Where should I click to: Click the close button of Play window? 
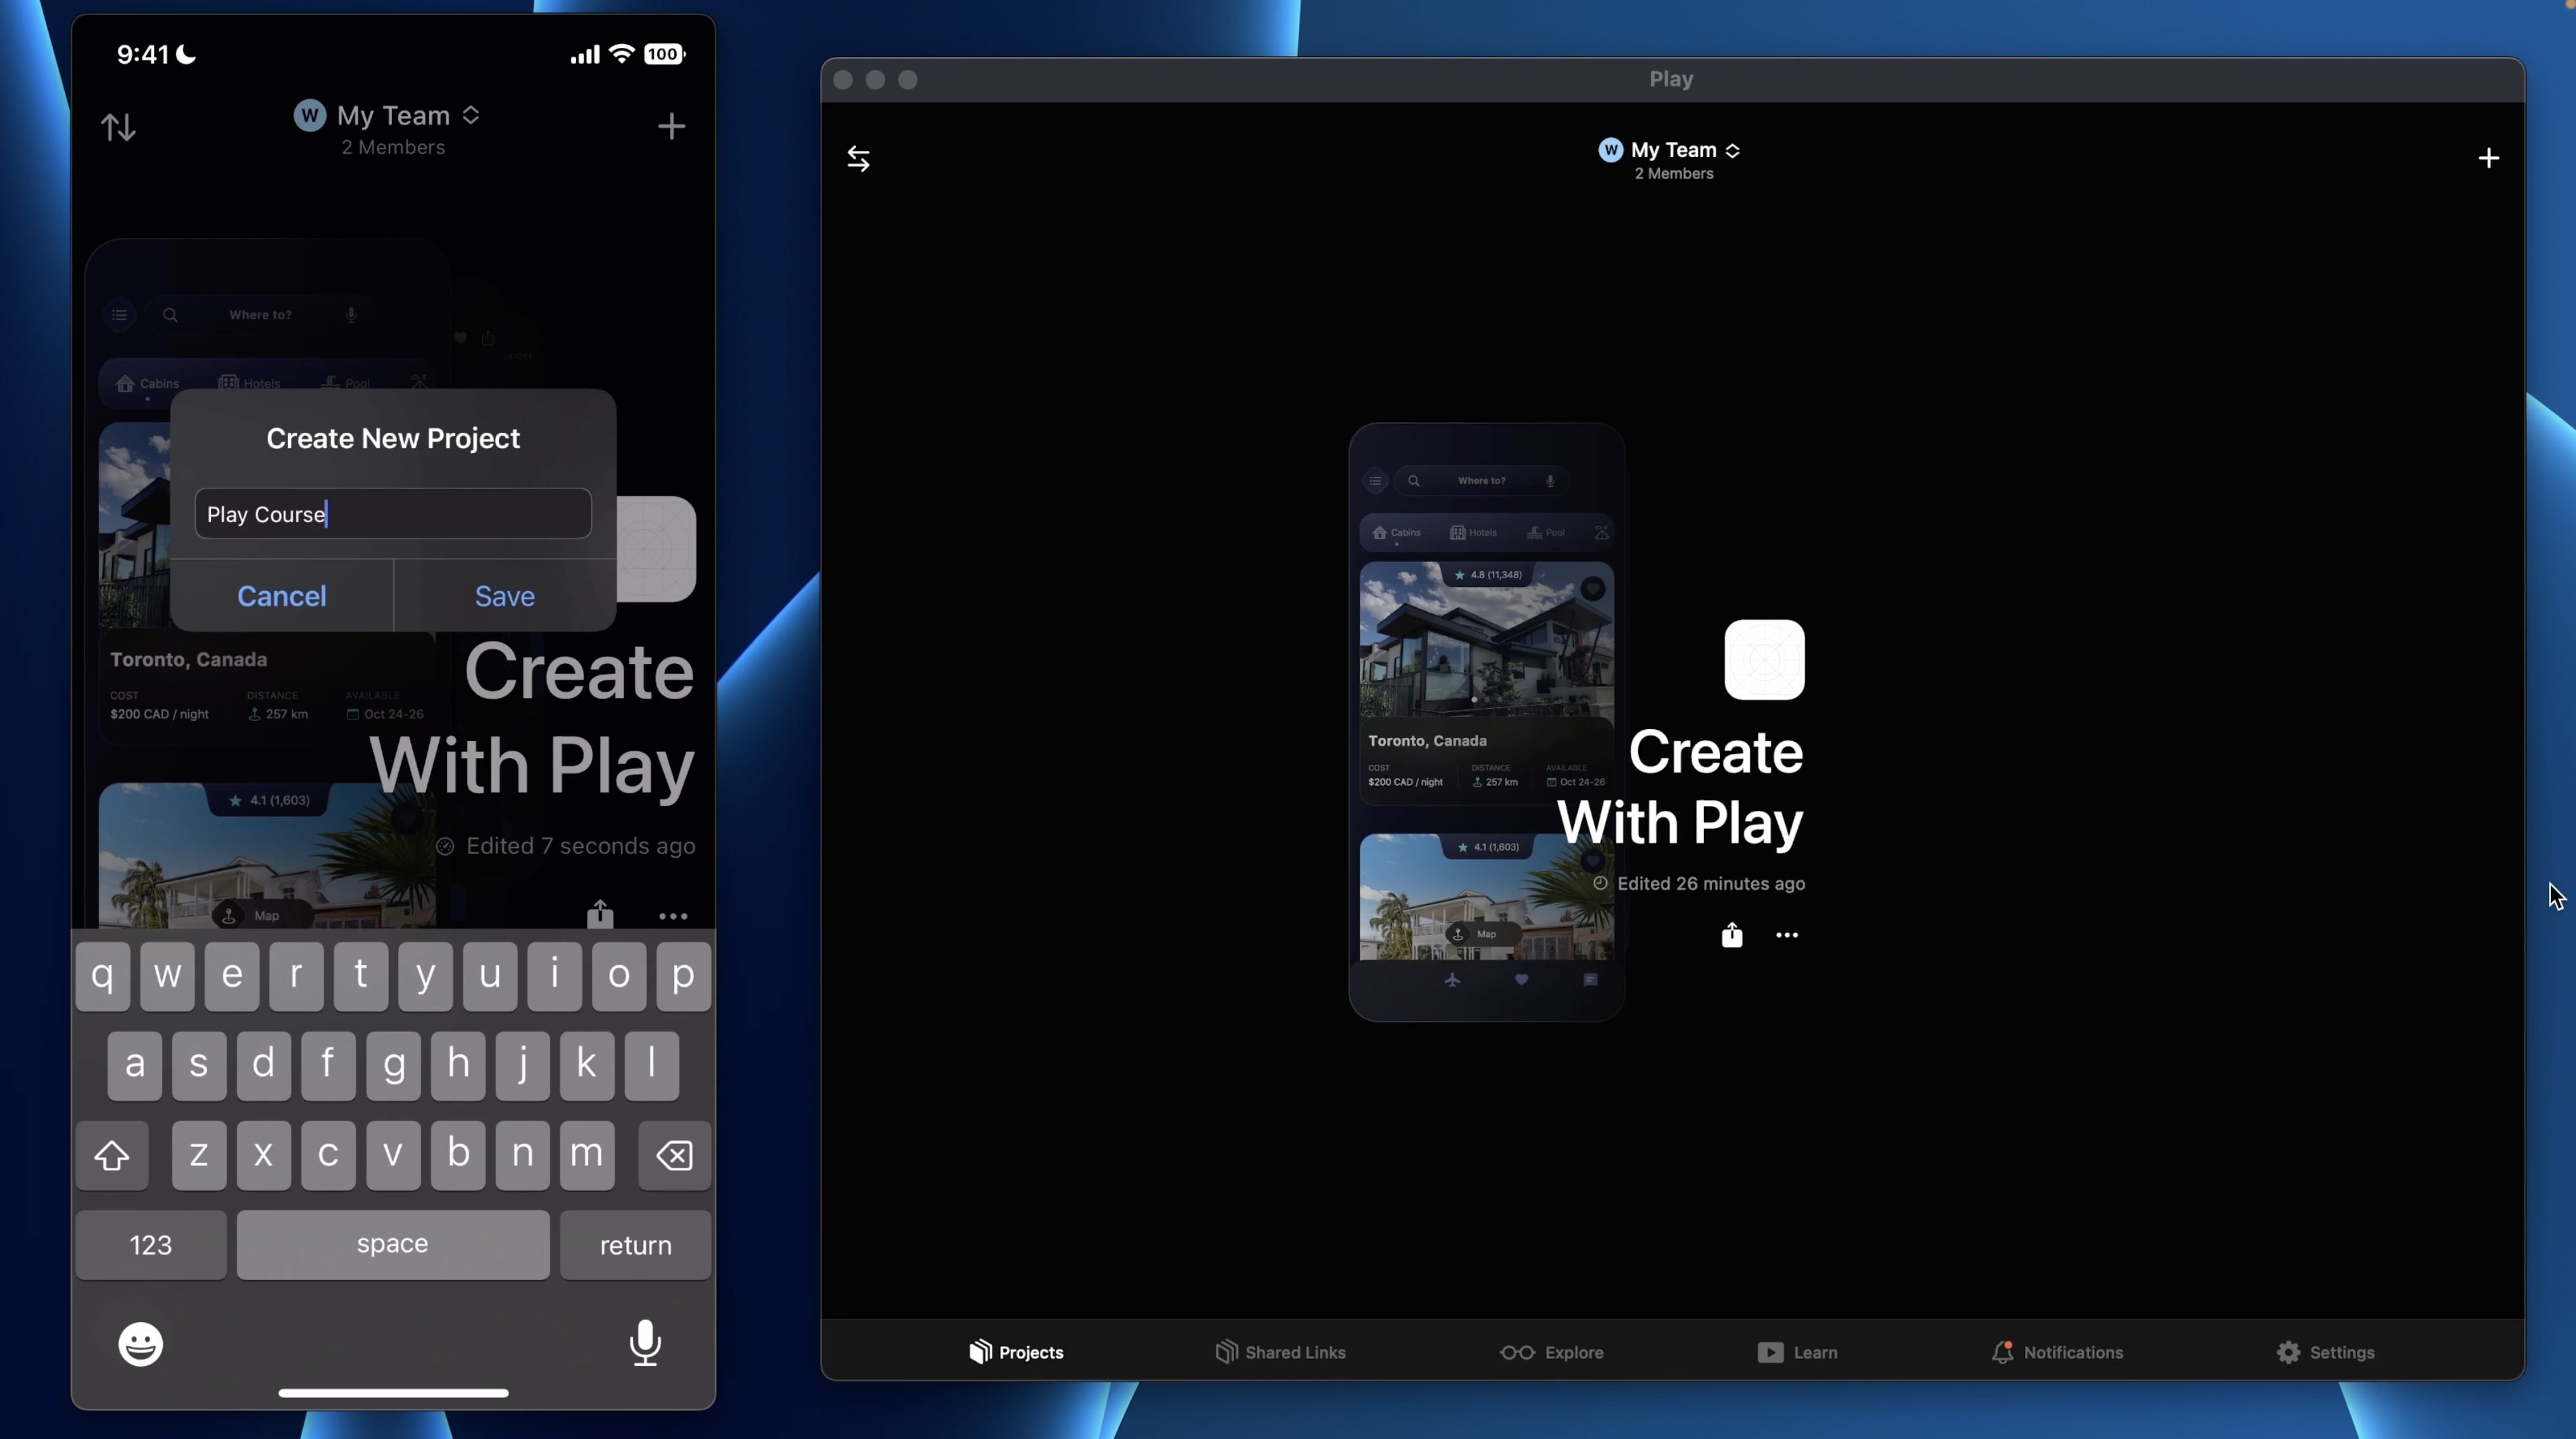[843, 80]
